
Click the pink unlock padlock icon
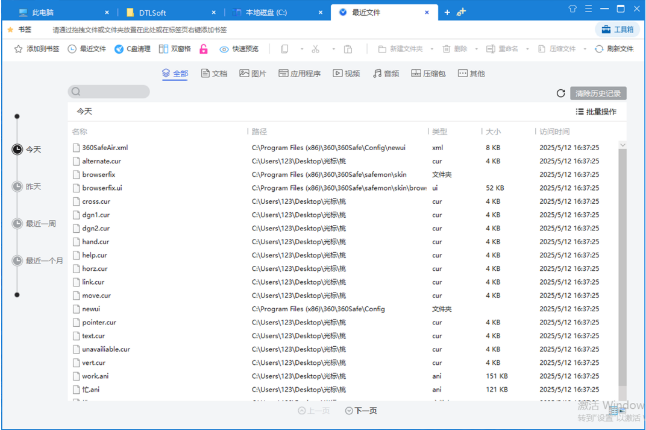coord(204,49)
